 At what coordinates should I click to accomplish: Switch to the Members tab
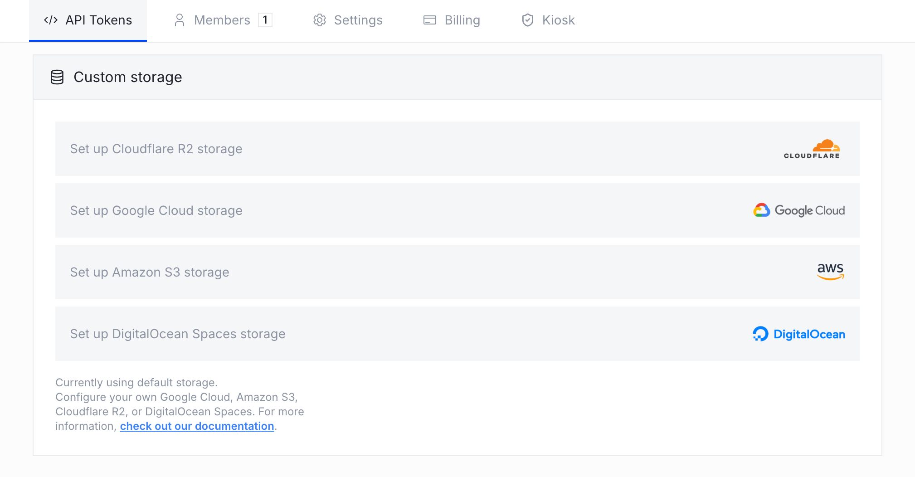[x=223, y=20]
